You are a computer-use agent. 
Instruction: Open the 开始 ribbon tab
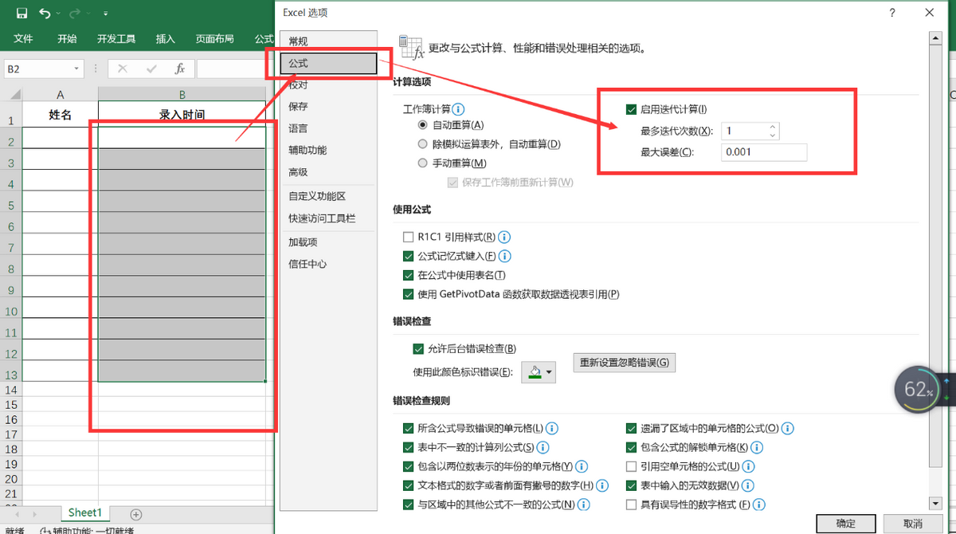67,38
